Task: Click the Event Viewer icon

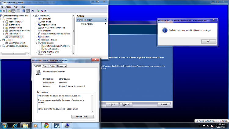Action: (x=7, y=25)
